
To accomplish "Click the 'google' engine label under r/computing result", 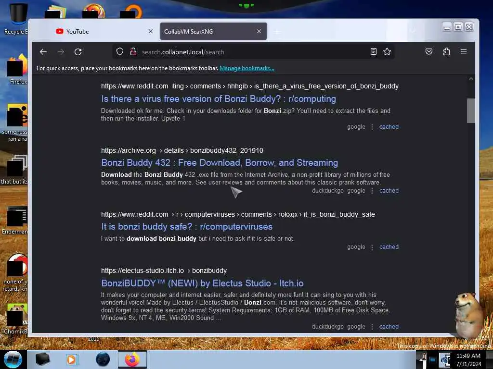I will (x=356, y=127).
